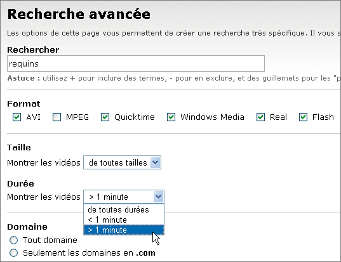Collapse the Durée dropdown using its arrow
This screenshot has width=341, height=262.
coord(158,197)
